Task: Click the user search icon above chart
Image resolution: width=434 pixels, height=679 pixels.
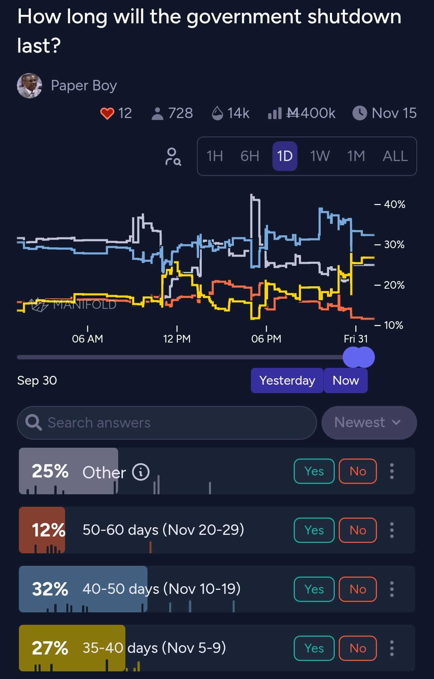Action: coord(173,157)
